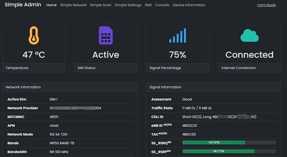Open Device Information page
The image size is (287, 157).
pos(189,5)
